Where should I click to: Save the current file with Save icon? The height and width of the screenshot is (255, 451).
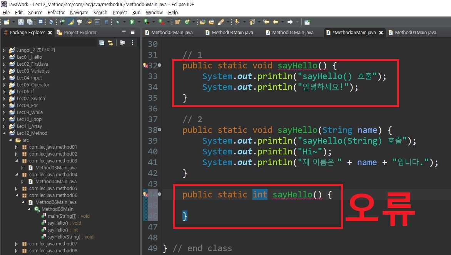pyautogui.click(x=21, y=22)
